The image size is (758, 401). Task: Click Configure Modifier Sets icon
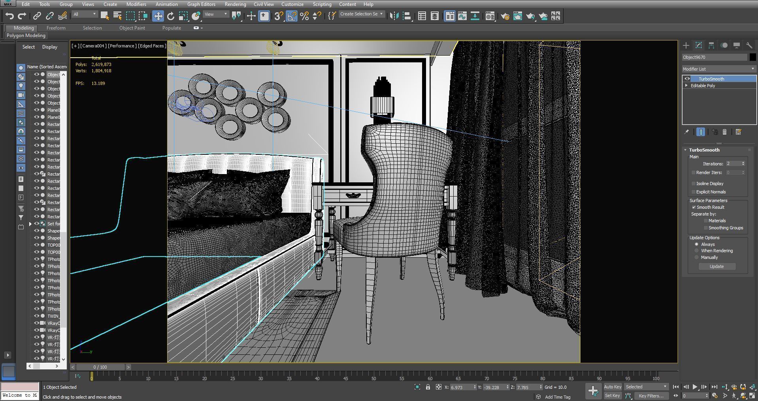[x=738, y=132]
